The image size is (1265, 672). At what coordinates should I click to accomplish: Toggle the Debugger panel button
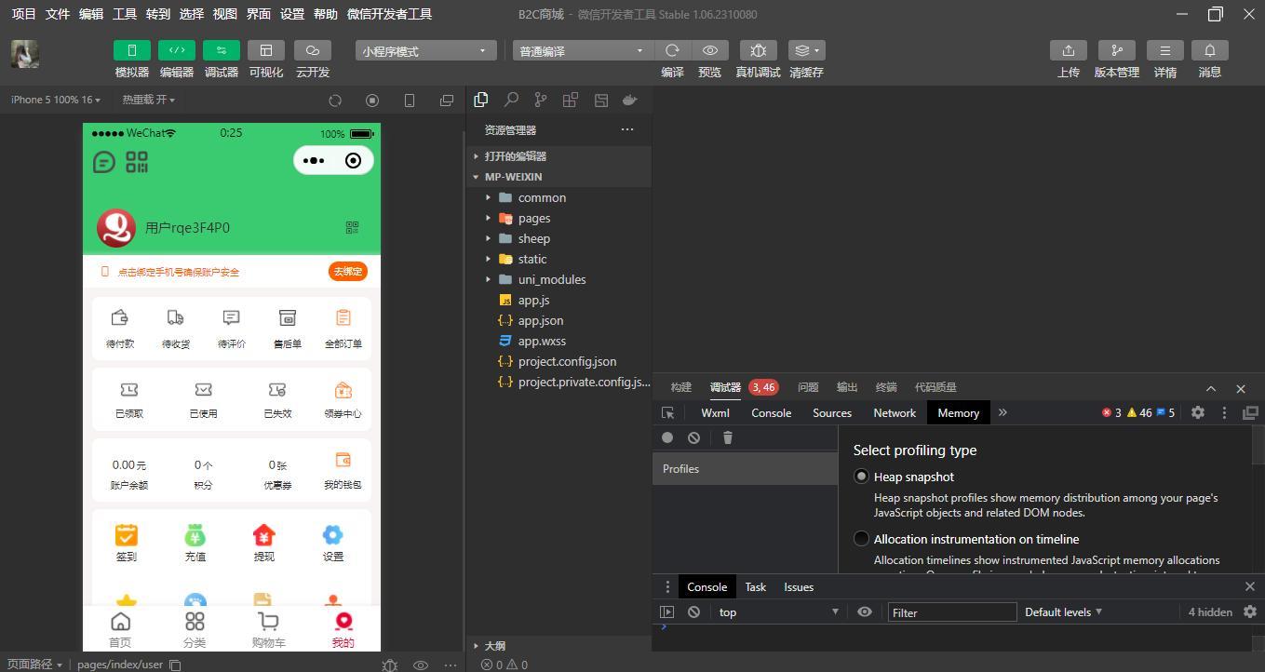click(x=222, y=50)
